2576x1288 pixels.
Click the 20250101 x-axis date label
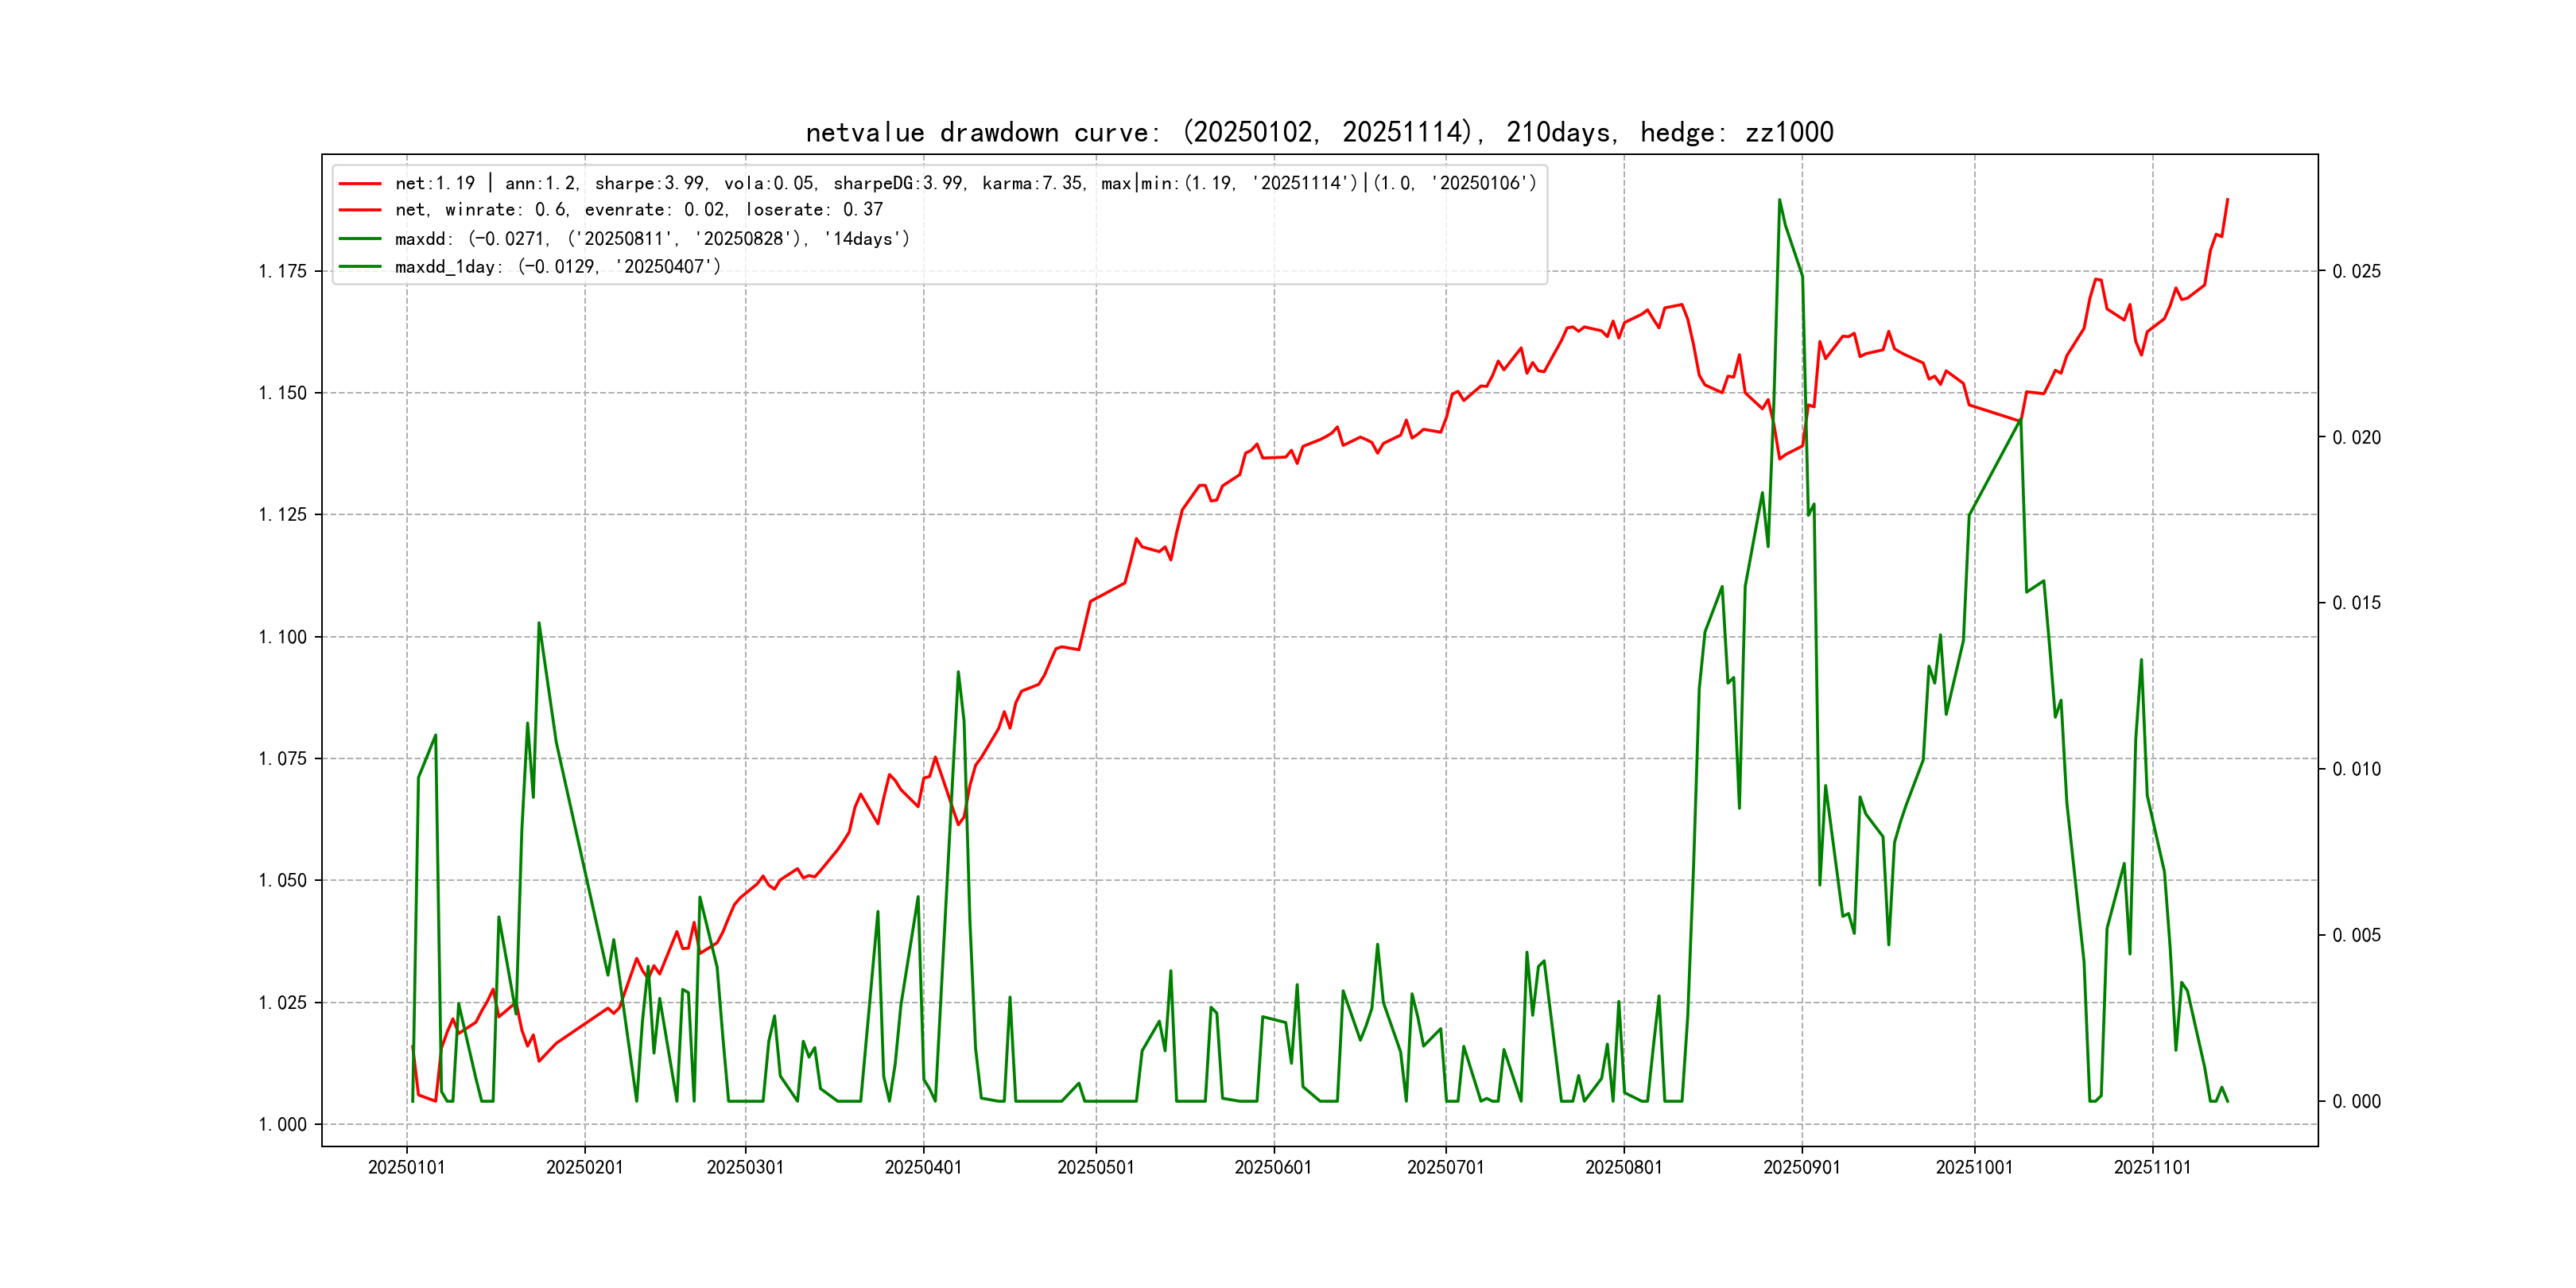coord(406,1167)
